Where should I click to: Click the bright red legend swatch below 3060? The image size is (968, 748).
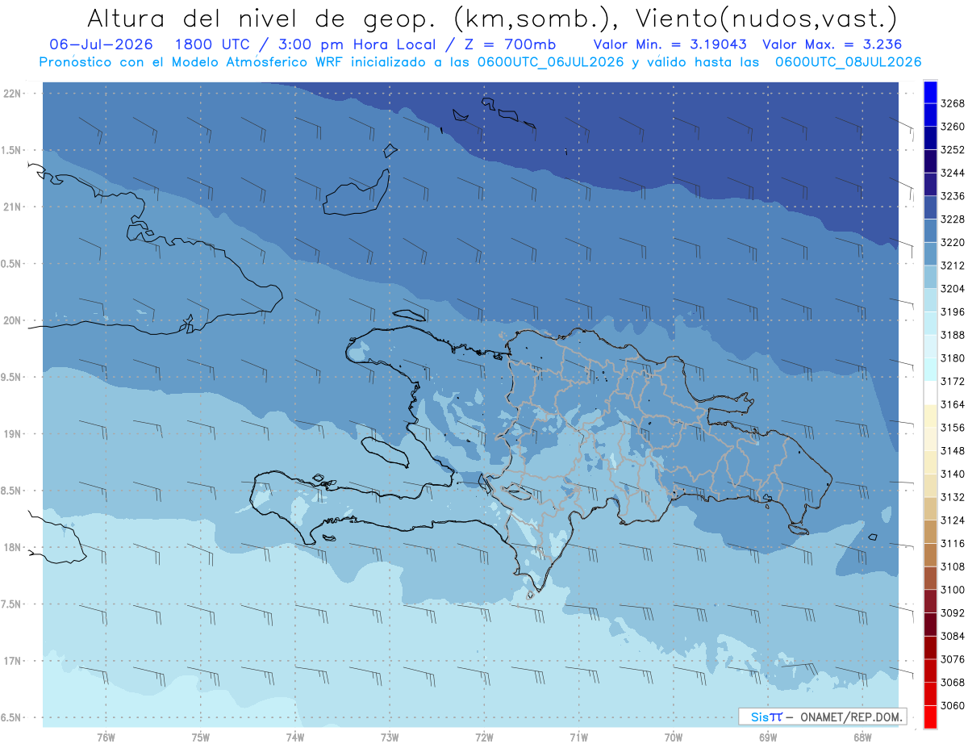click(x=929, y=717)
